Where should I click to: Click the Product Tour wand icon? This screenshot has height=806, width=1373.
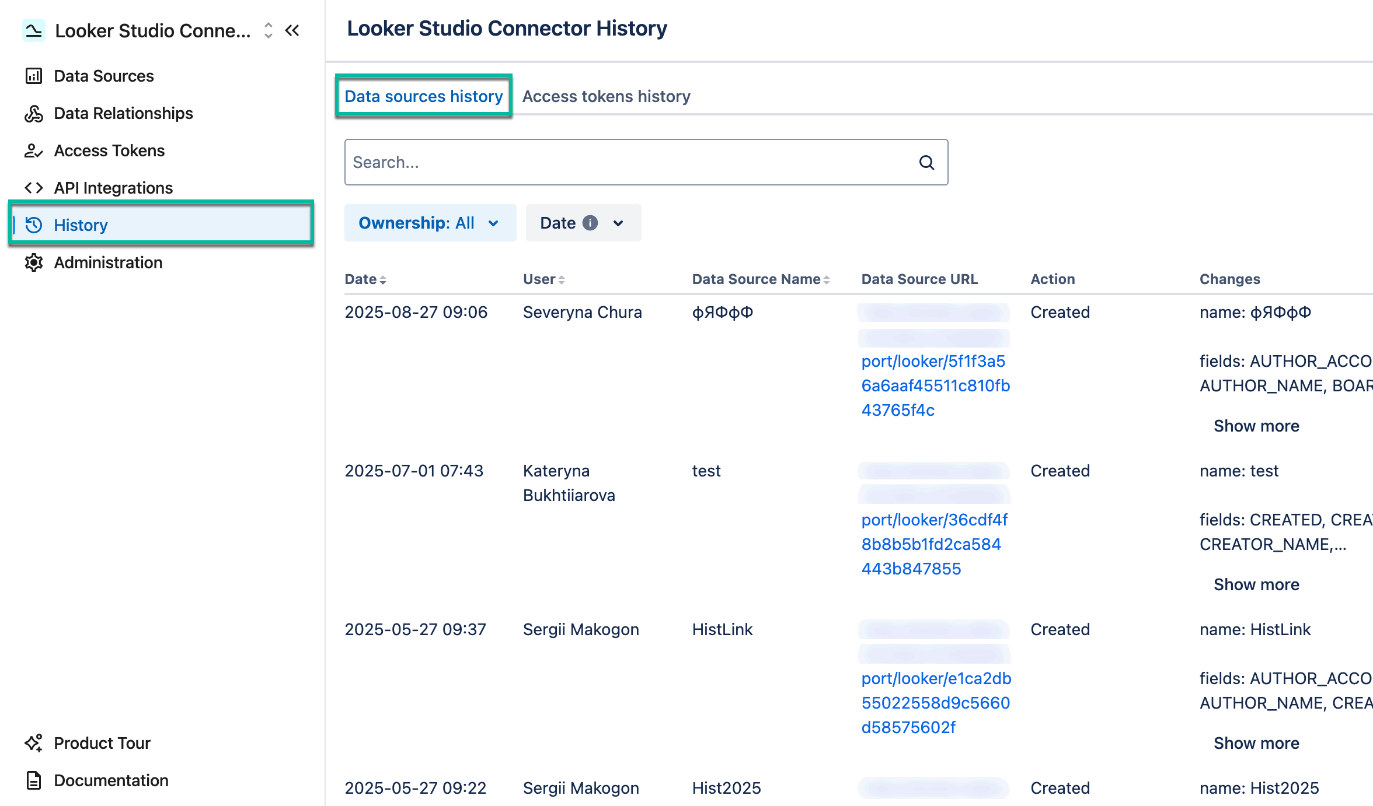[33, 742]
